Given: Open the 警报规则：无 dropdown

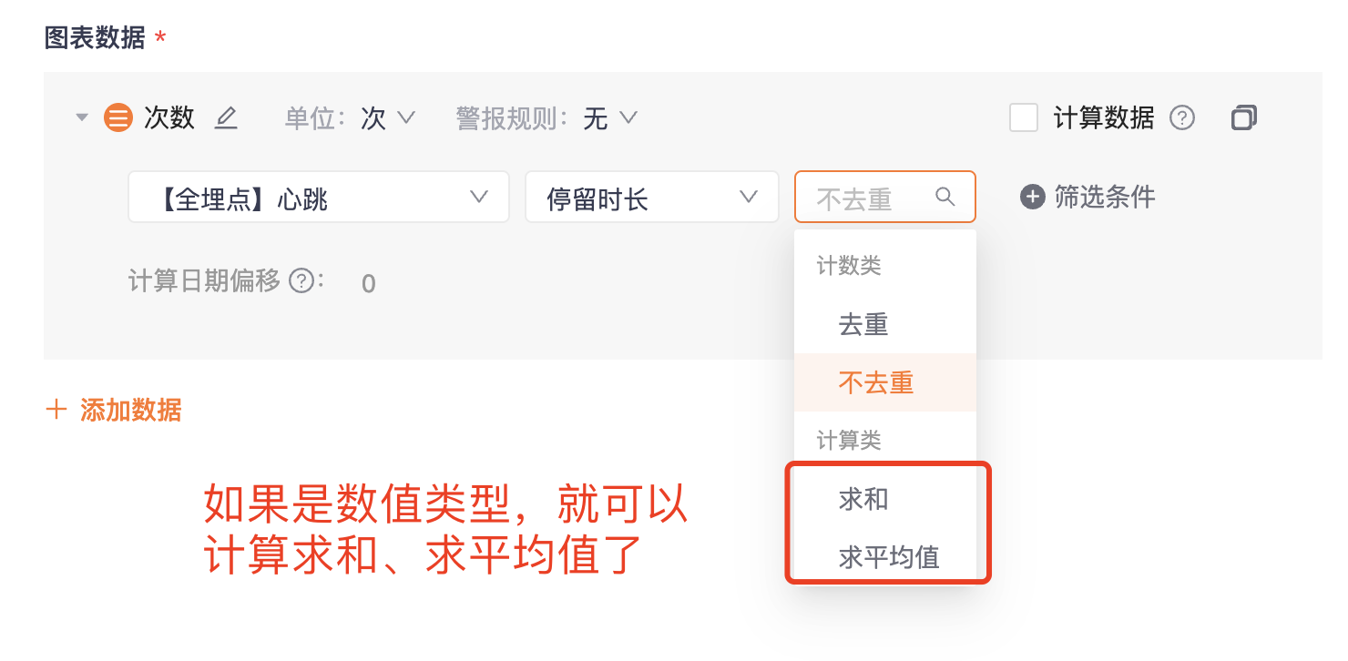Looking at the screenshot, I should tap(546, 118).
